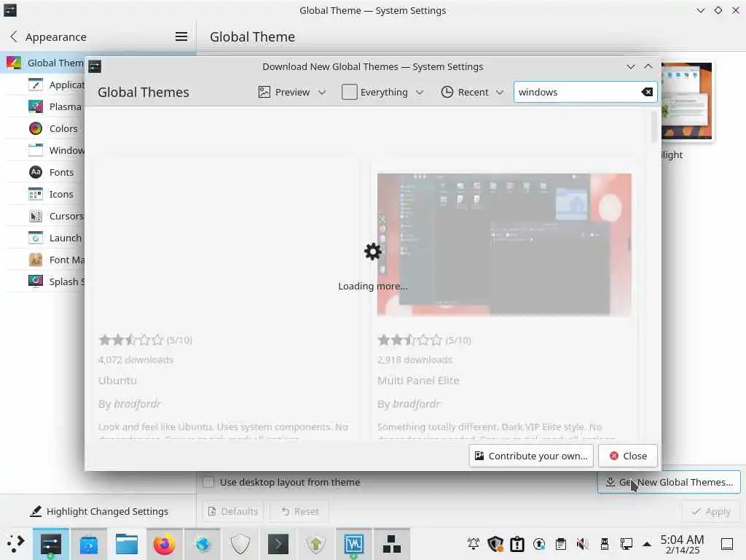Click Font Management icon in sidebar
The image size is (746, 560).
36,260
